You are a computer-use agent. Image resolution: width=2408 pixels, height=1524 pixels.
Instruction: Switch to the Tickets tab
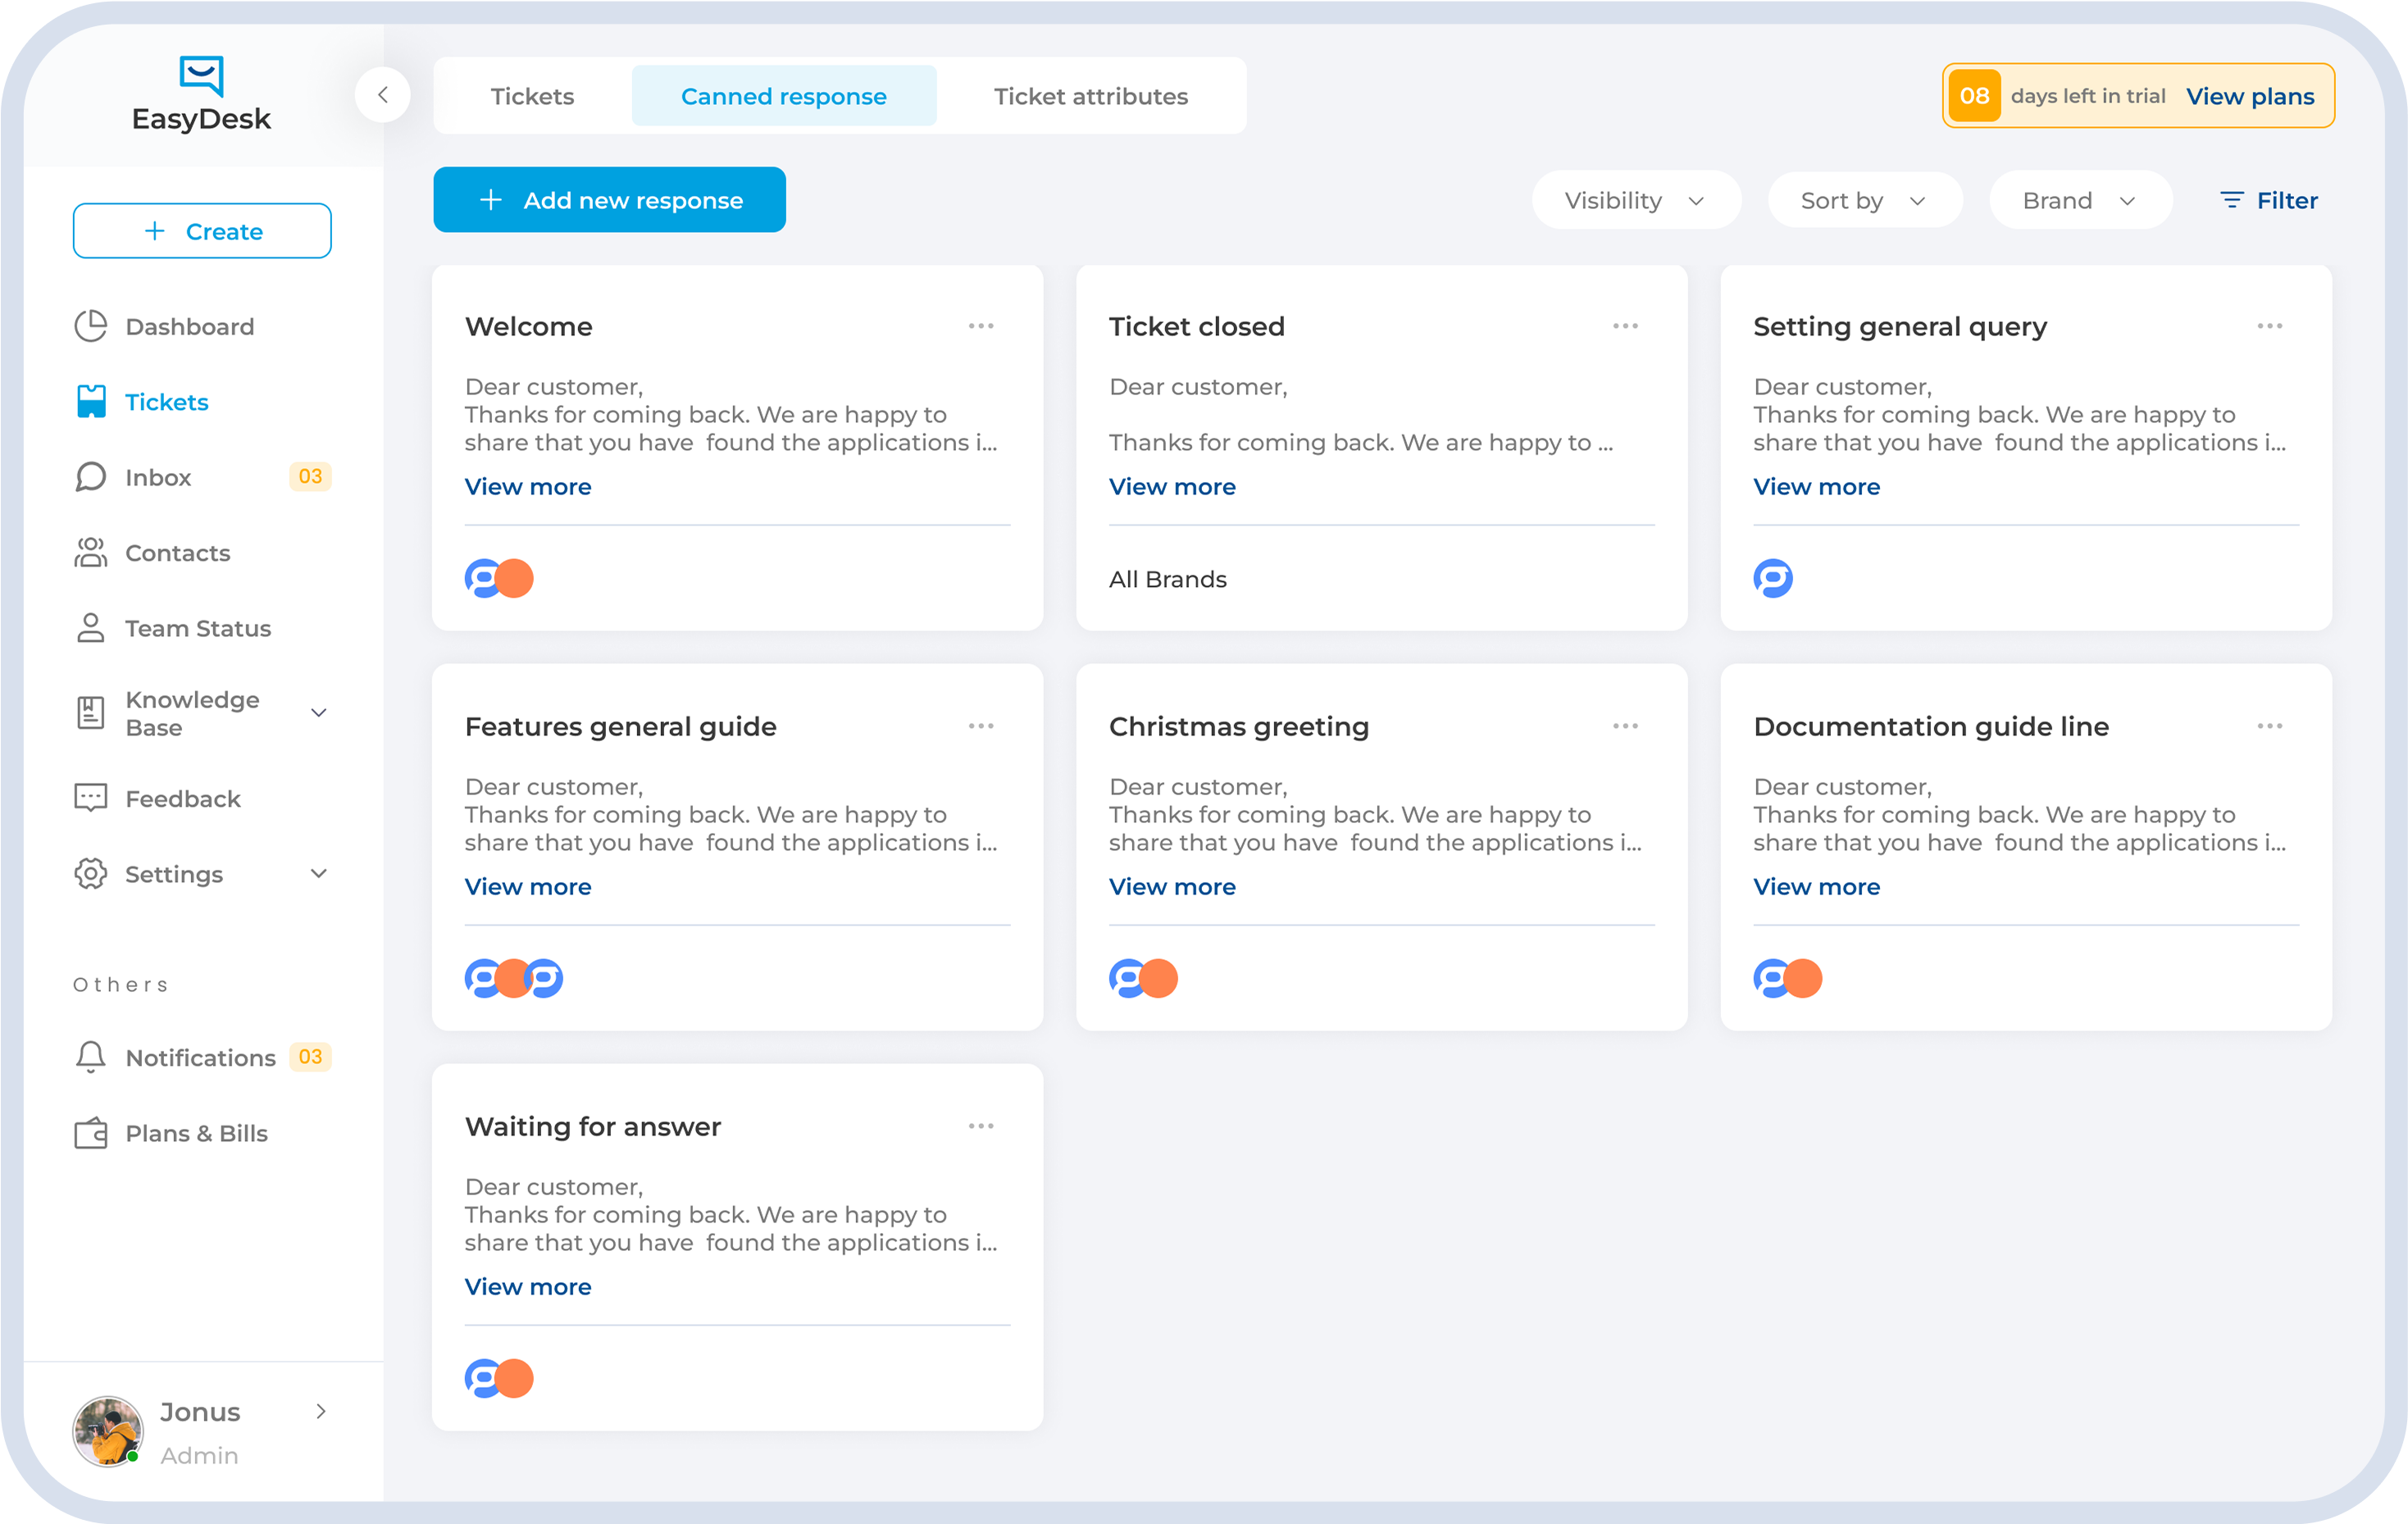532,96
